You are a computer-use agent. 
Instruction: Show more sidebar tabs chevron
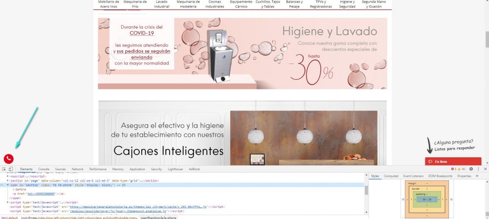(477, 176)
